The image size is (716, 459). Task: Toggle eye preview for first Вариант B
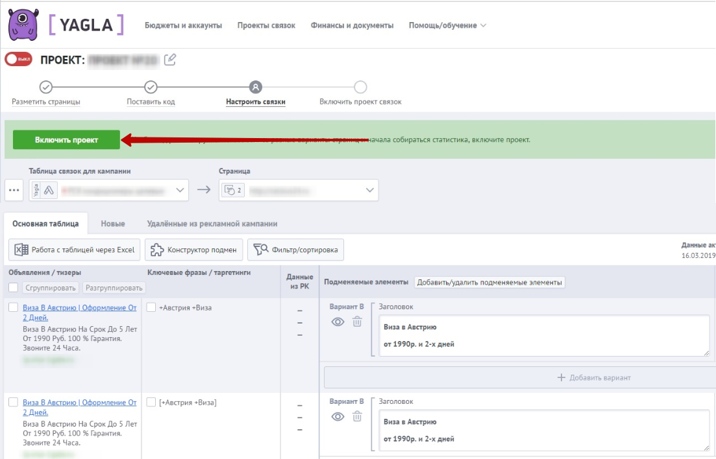pos(338,322)
